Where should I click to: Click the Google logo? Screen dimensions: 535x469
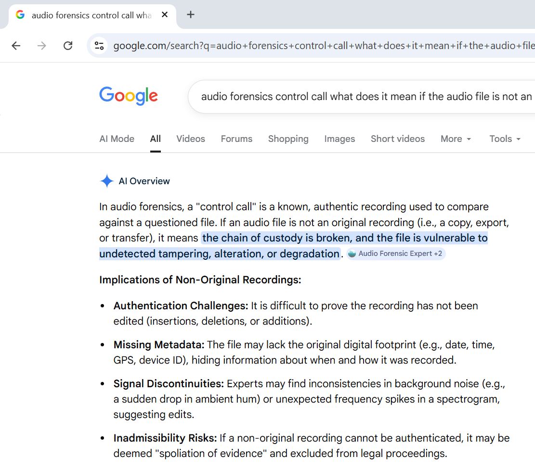click(129, 96)
